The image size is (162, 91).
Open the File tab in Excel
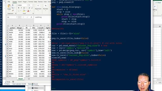[9, 2]
